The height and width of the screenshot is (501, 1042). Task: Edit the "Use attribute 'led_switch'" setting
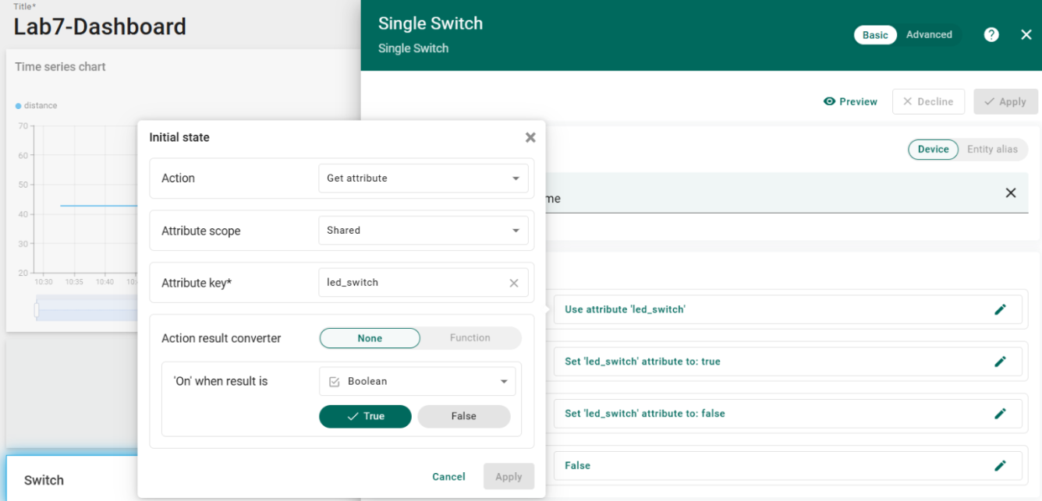point(1001,309)
